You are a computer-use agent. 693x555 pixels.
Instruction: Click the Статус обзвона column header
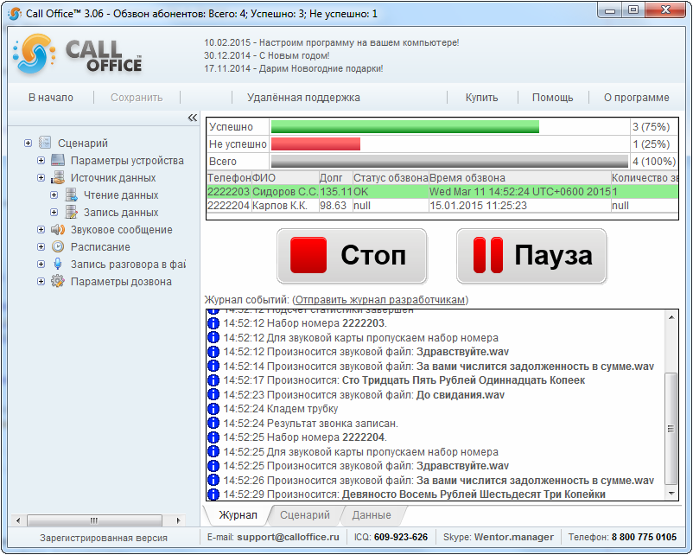(x=391, y=178)
